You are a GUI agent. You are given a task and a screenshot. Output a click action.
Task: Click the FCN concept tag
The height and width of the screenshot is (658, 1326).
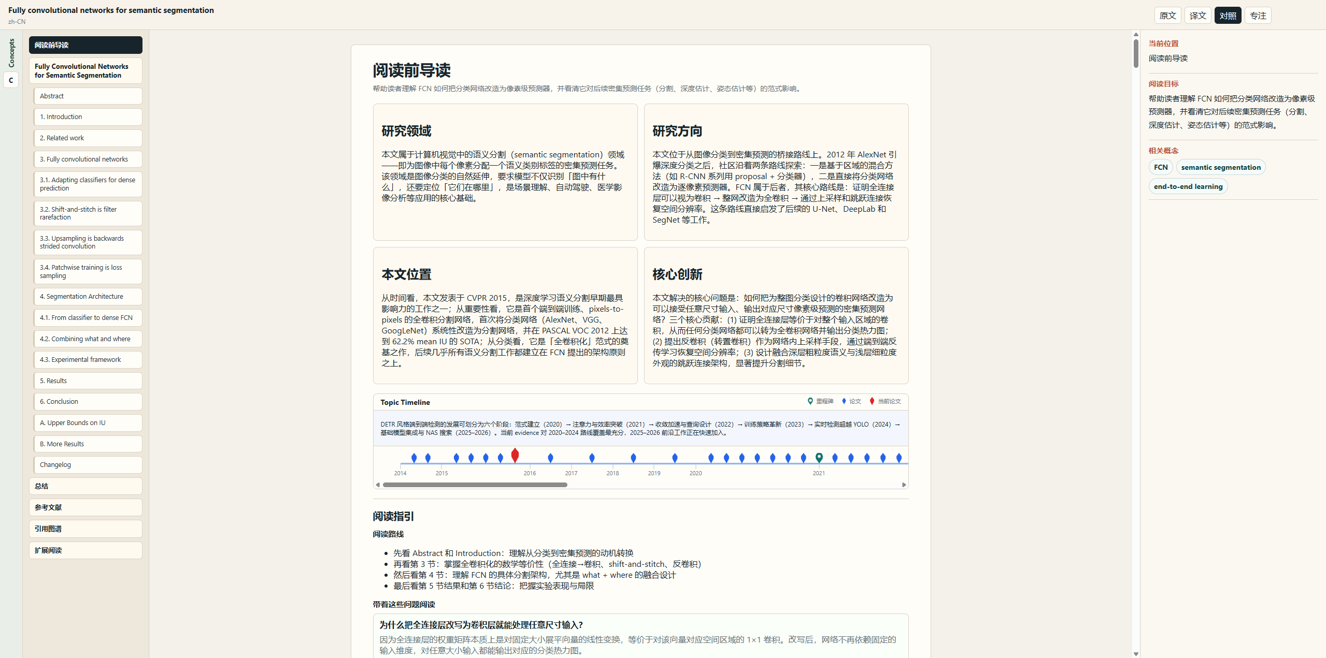tap(1161, 167)
